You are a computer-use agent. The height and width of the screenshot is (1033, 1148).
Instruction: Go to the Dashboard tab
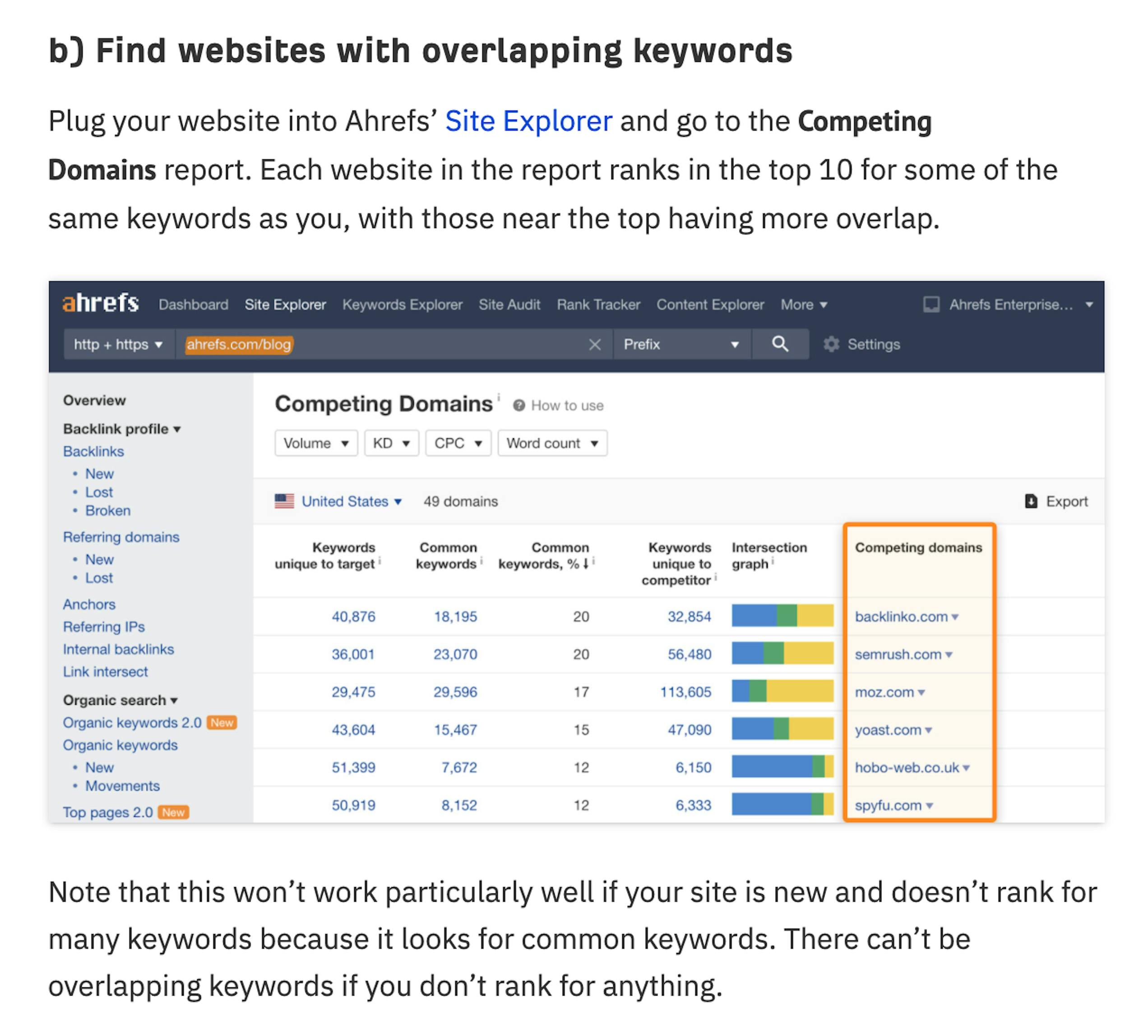click(x=194, y=305)
